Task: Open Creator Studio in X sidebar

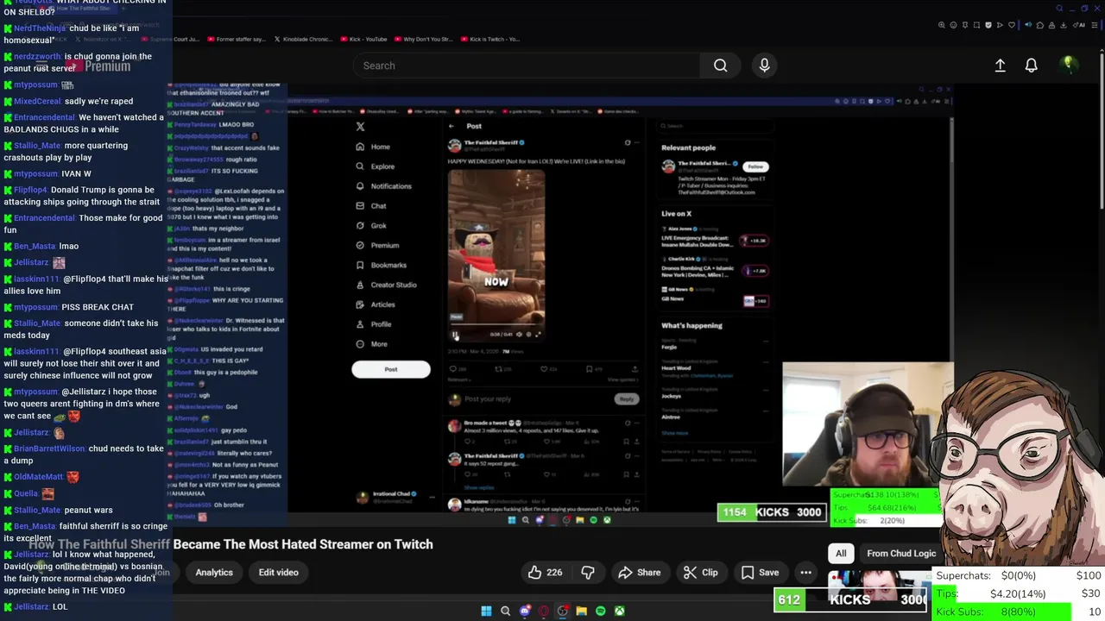Action: [386, 285]
